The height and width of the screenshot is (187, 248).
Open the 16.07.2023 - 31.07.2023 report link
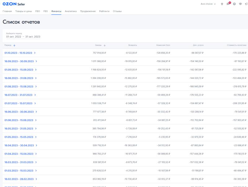pos(18,95)
